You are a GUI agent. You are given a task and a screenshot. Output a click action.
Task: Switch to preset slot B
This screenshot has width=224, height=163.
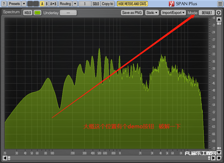pyautogui.click(x=46, y=4)
